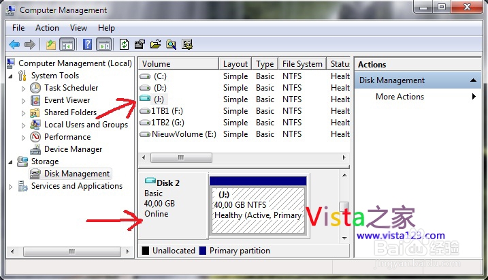Image resolution: width=488 pixels, height=280 pixels.
Task: Sort by the Type column header
Action: [265, 64]
